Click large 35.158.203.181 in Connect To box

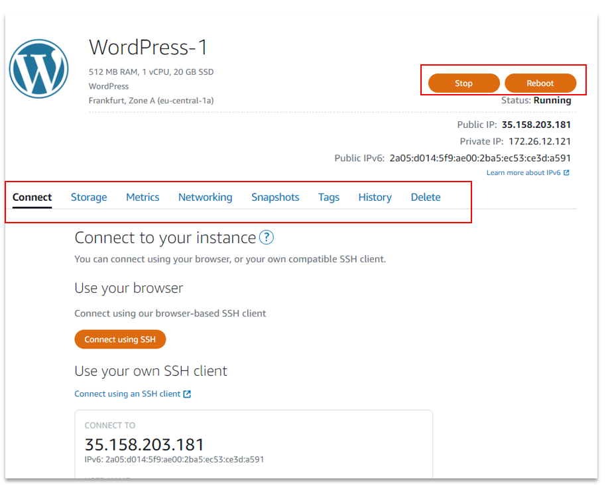pyautogui.click(x=145, y=445)
